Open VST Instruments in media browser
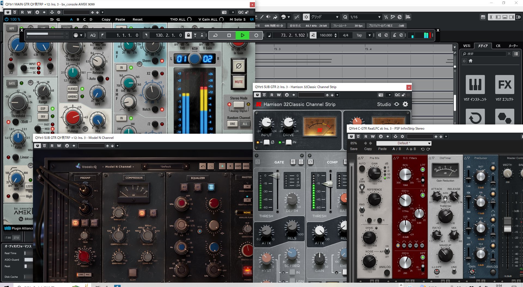This screenshot has width=523, height=287. [x=475, y=88]
